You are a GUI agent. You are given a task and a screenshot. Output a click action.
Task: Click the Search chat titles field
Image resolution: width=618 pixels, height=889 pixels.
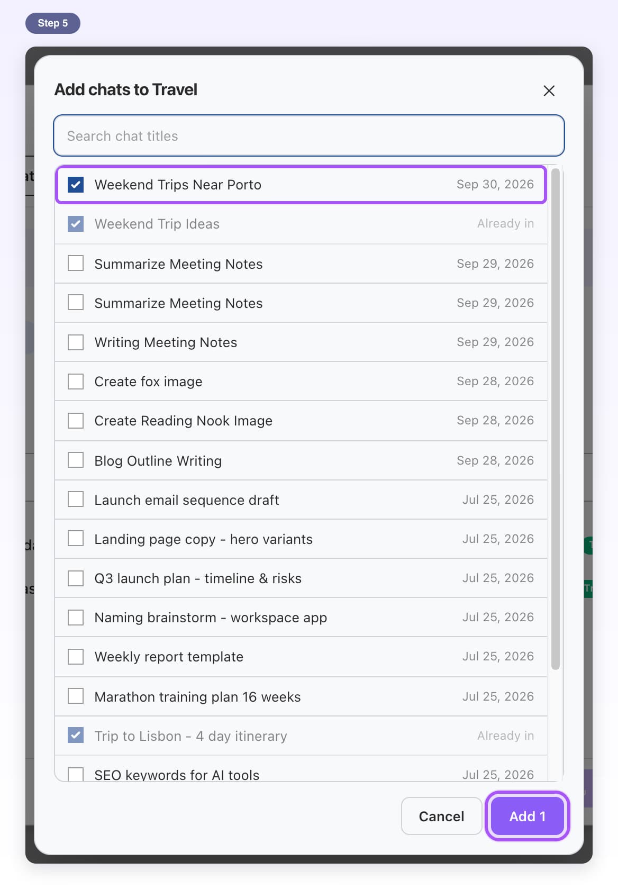pos(309,136)
